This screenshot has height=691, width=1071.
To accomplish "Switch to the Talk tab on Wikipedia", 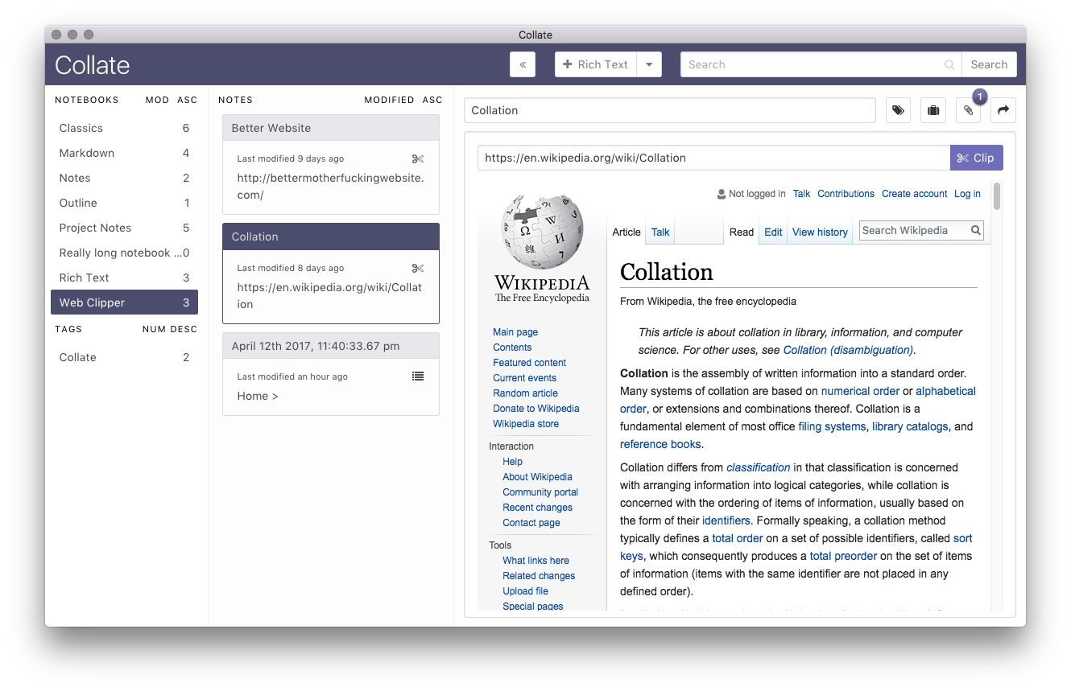I will tap(660, 232).
